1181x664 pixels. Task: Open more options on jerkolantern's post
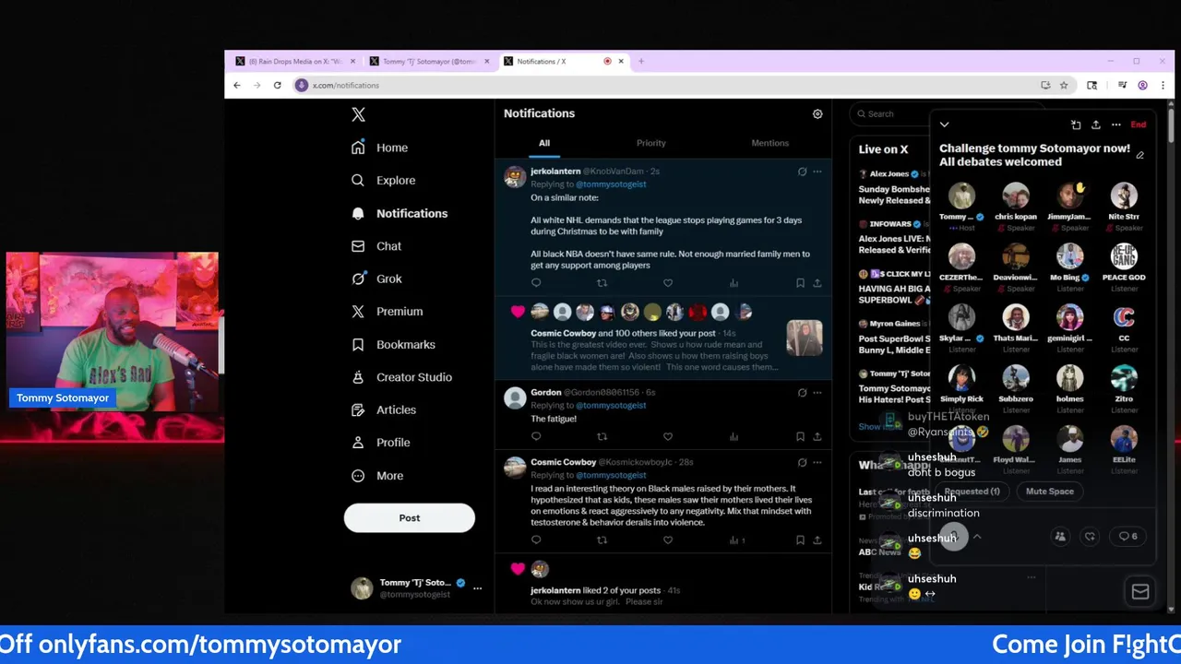click(817, 172)
